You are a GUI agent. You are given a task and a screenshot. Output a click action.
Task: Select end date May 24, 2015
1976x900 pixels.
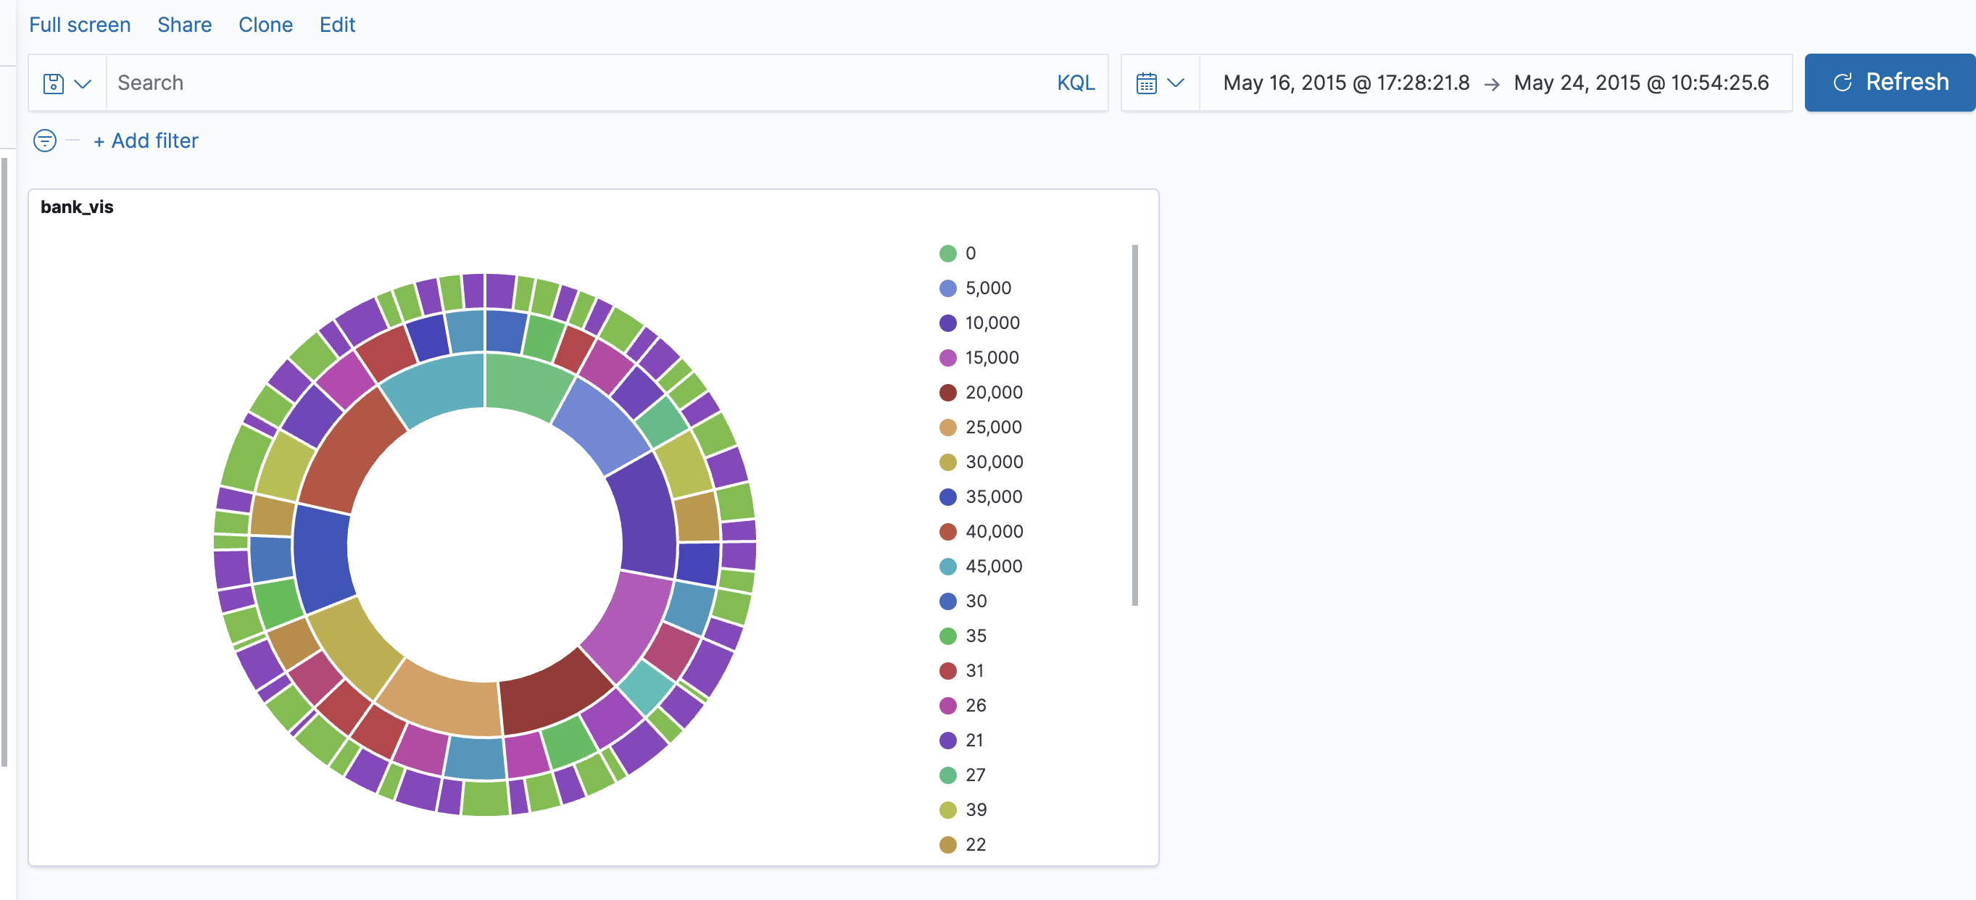[1641, 83]
